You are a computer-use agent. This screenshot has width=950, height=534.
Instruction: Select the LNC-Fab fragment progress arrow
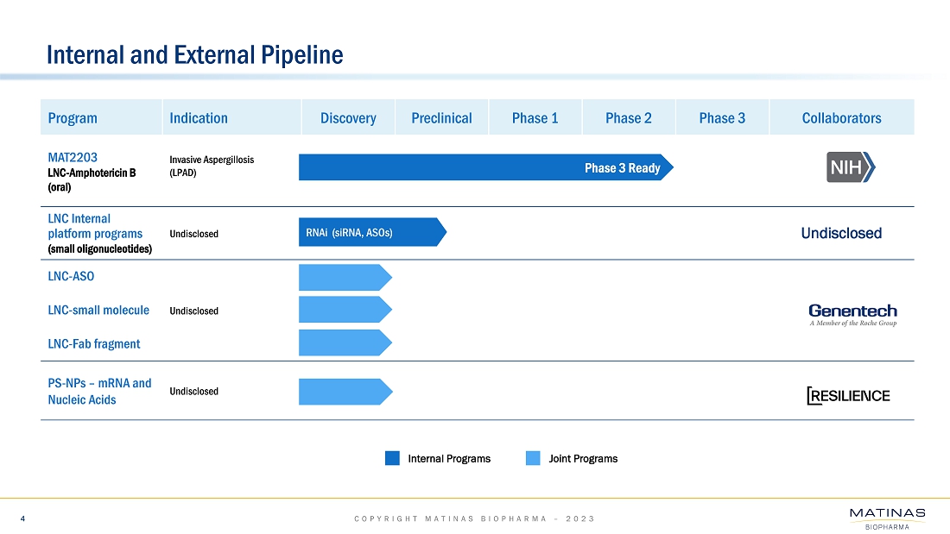pos(345,342)
